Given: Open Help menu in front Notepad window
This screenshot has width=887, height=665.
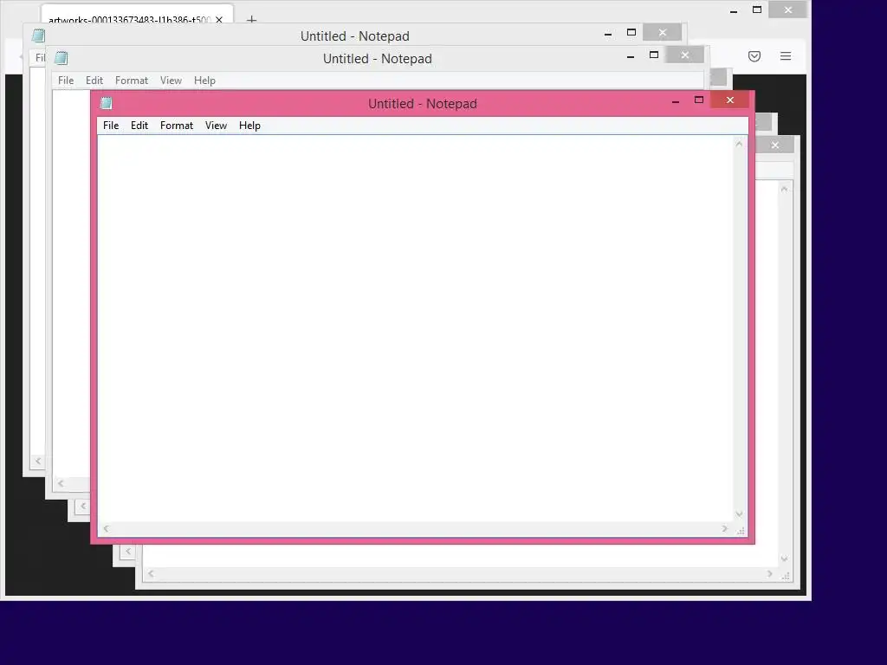Looking at the screenshot, I should [249, 126].
